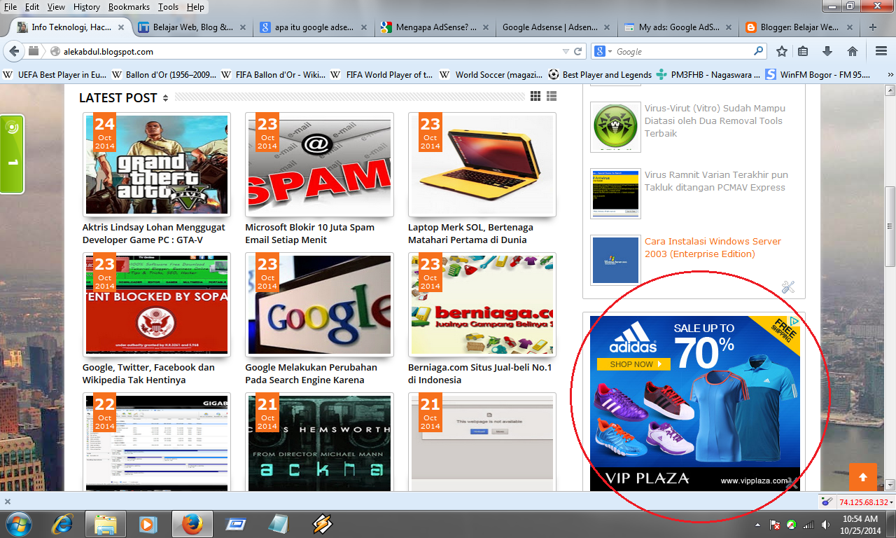Click the taskbar clock showing 10:54 AM
Viewport: 896px width, 538px height.
click(860, 524)
